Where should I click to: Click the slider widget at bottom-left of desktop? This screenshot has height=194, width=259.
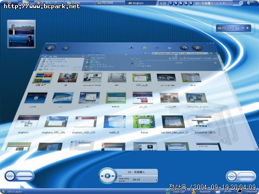click(x=19, y=176)
